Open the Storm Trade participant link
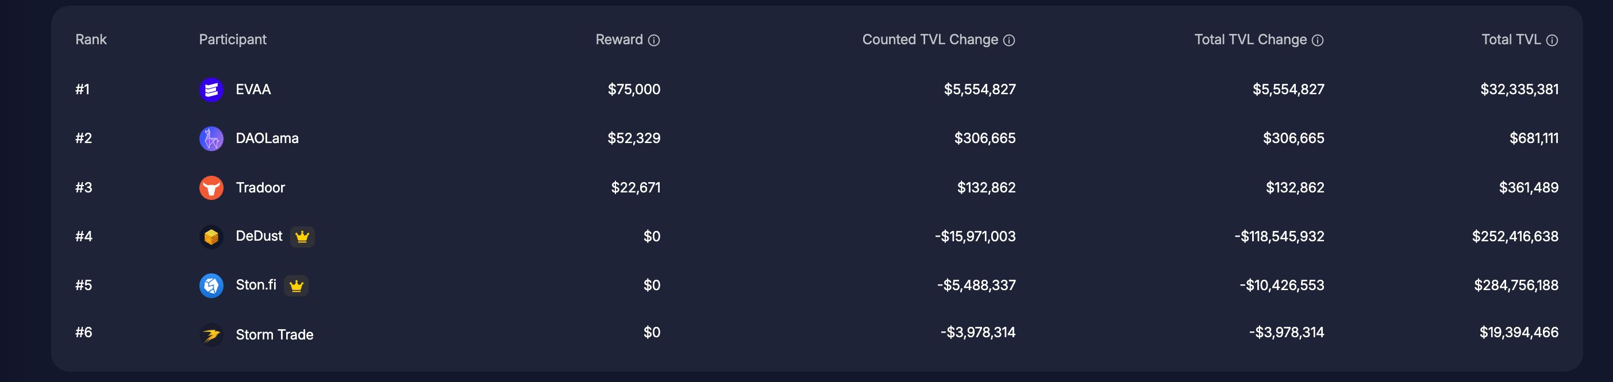Screen dimensions: 1613x382 click(274, 334)
